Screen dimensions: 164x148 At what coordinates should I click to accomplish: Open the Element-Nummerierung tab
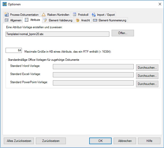pos(110,20)
